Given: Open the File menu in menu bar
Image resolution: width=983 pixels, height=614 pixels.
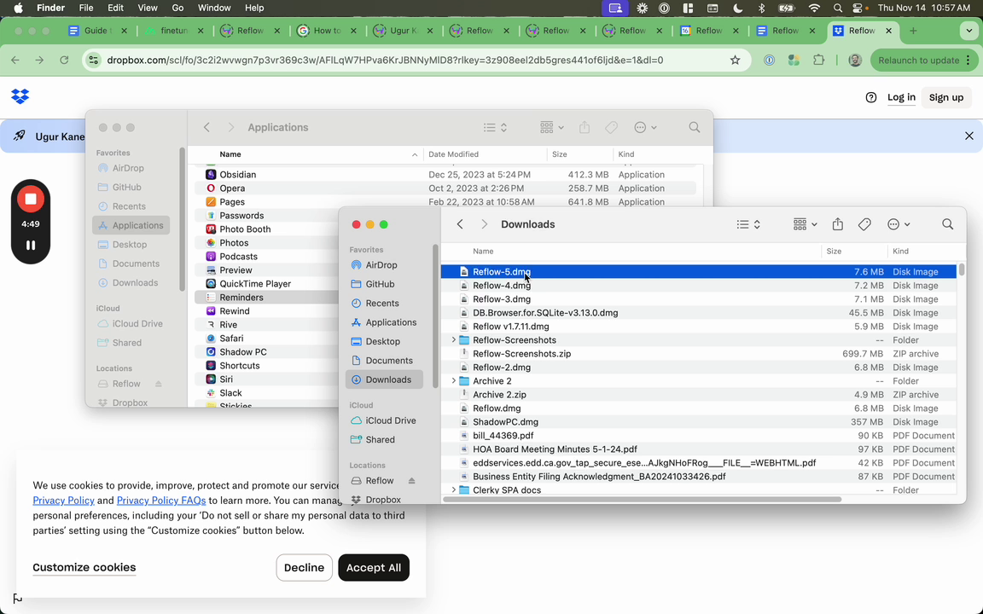Looking at the screenshot, I should click(86, 9).
